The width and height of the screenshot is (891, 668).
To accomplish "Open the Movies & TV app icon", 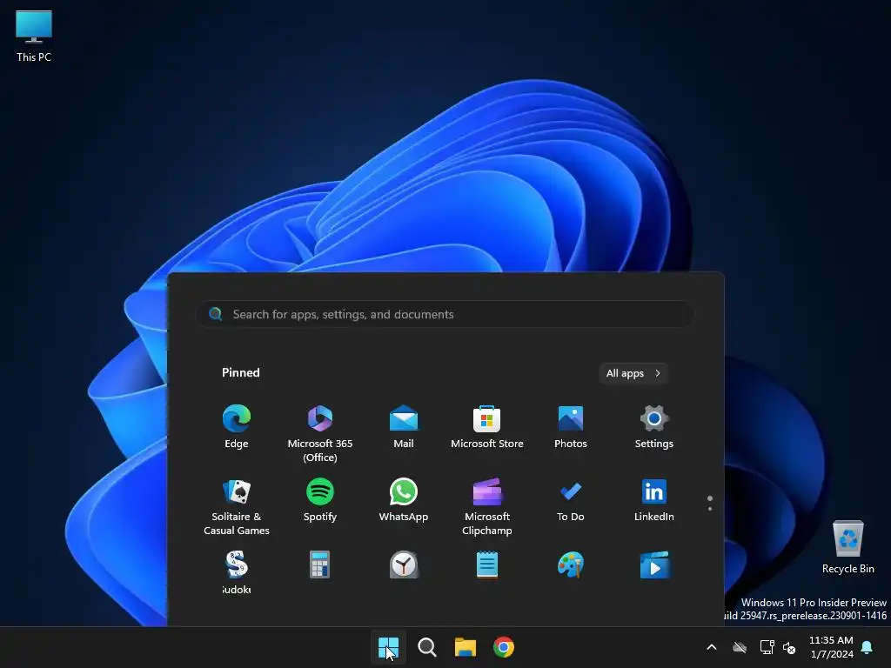I will (654, 564).
